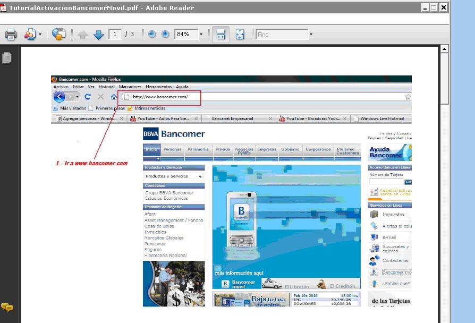This screenshot has height=323, width=475.
Task: Click the pictured Productos y Servicios dropdown
Action: coord(174,176)
